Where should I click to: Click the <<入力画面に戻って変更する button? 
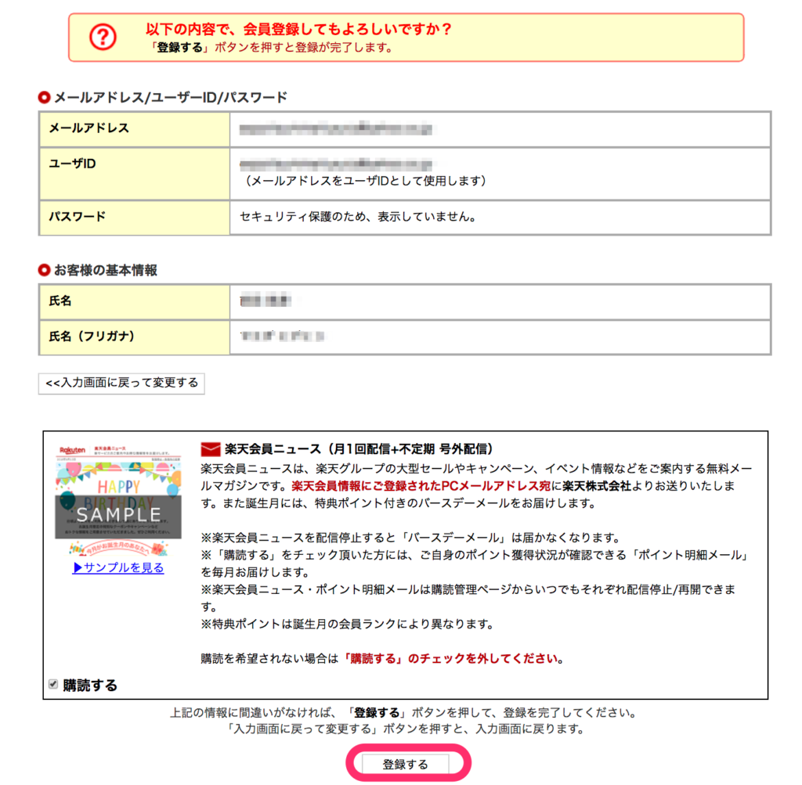click(x=121, y=383)
